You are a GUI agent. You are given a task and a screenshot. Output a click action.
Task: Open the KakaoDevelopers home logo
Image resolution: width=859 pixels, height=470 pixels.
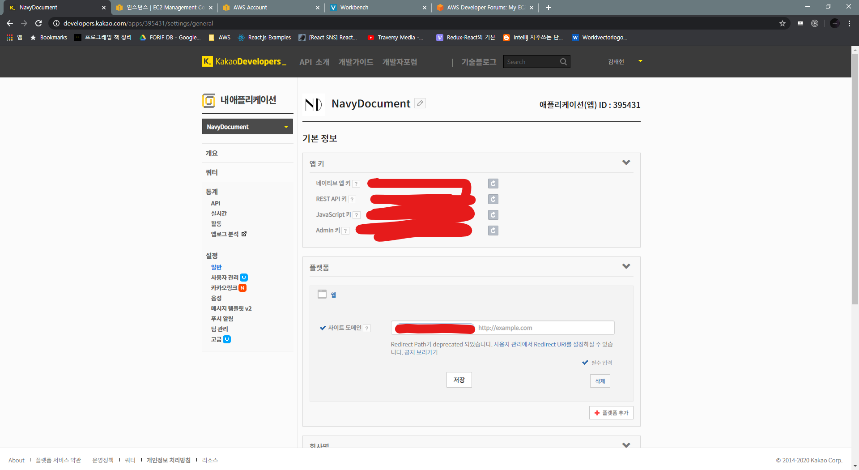point(244,62)
